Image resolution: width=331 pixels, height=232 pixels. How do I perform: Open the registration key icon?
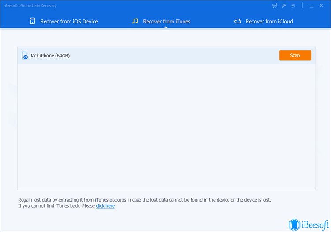pos(284,6)
